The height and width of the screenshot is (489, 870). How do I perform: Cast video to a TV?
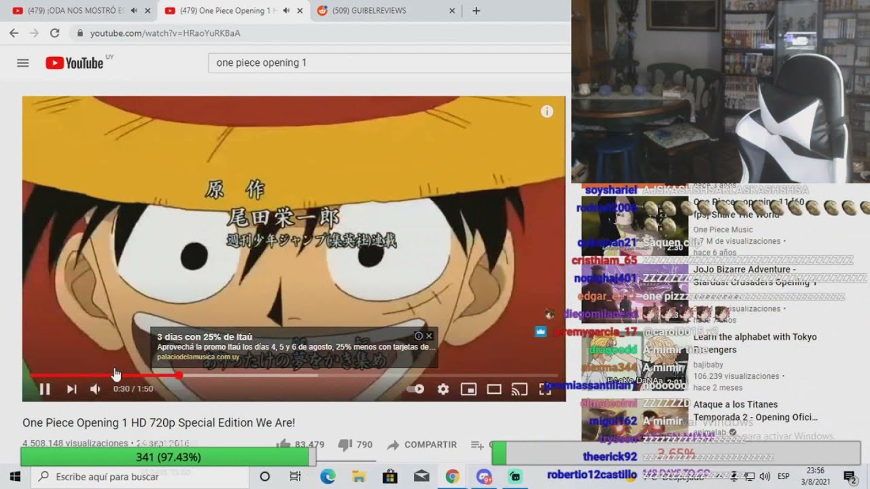(519, 389)
